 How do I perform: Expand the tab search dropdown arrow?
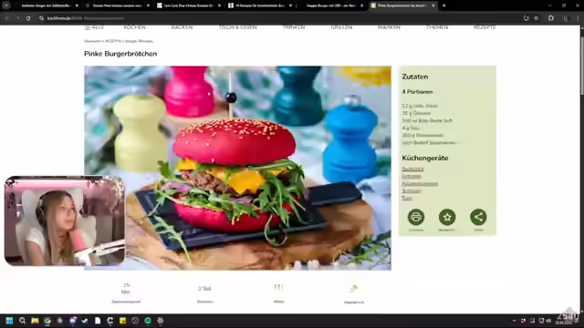click(6, 5)
